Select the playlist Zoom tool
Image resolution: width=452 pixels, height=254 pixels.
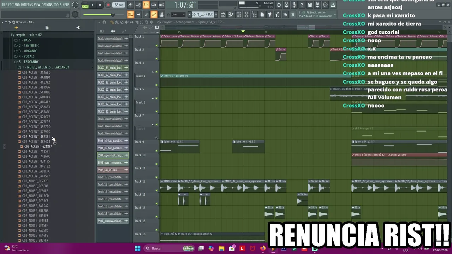(x=146, y=22)
